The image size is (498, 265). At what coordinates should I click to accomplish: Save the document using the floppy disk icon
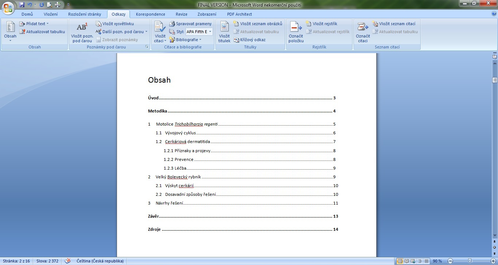point(22,5)
